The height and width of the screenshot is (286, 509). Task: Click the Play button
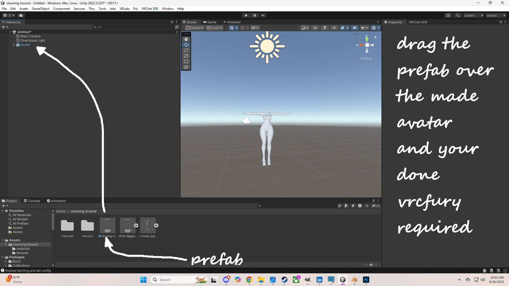tap(246, 15)
